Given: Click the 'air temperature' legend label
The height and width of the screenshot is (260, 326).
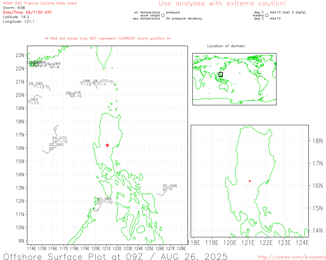Looking at the screenshot, I should point(147,12).
